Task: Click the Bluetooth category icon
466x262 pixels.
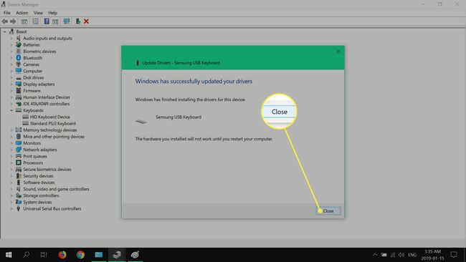Action: pos(19,58)
